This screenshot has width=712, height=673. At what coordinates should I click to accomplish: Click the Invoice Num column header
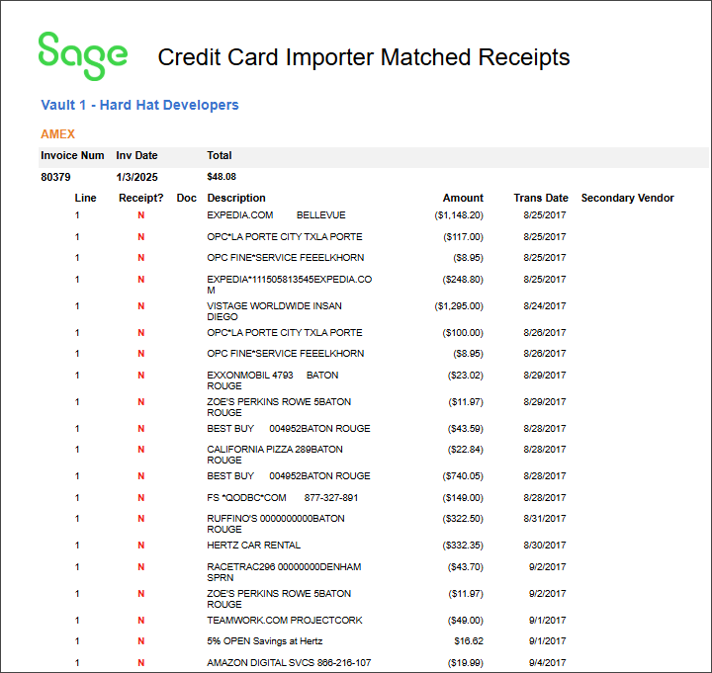(72, 156)
